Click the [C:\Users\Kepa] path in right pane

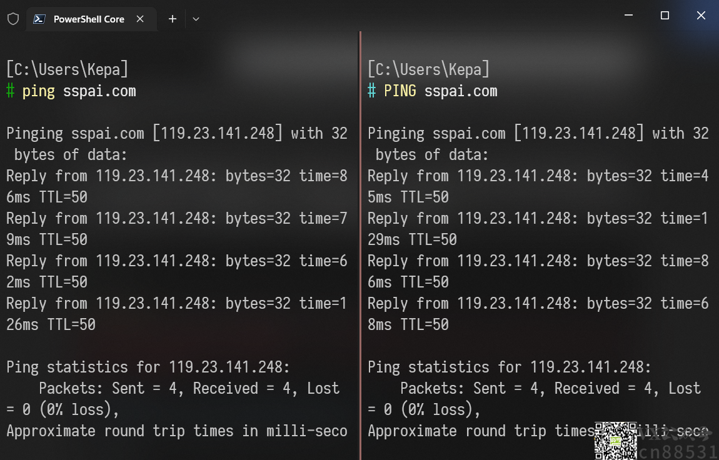tap(428, 69)
